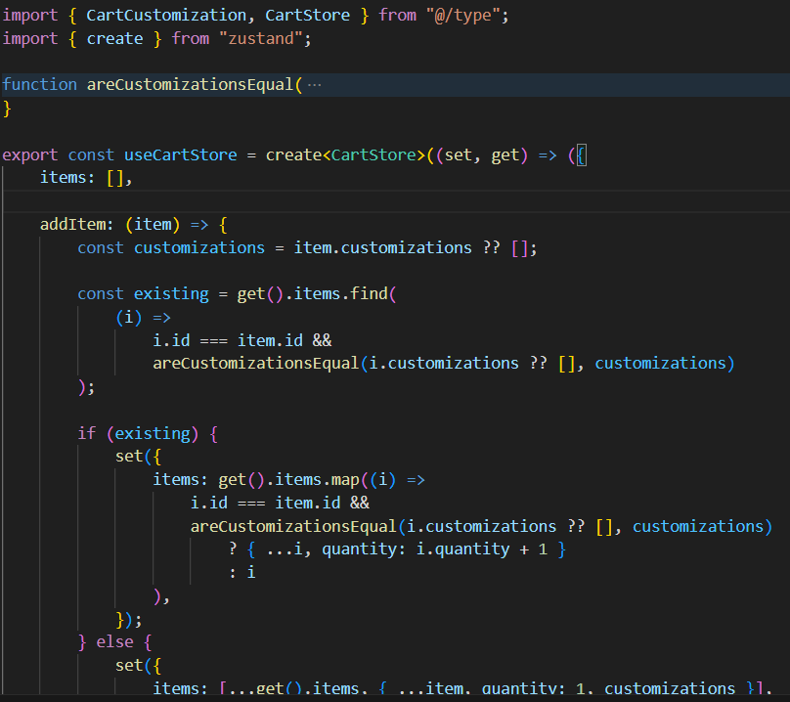Click the closing yellow brace of the folded function
This screenshot has width=790, height=702.
pyautogui.click(x=7, y=109)
